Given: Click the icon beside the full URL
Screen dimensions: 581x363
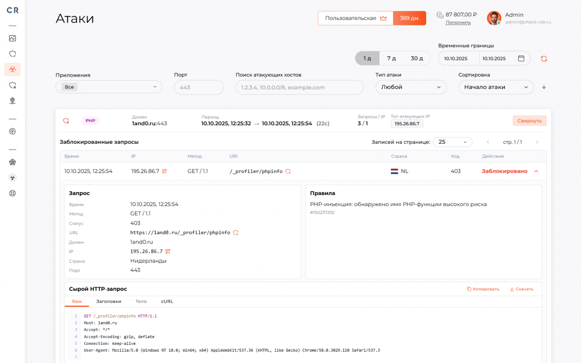Looking at the screenshot, I should pyautogui.click(x=236, y=233).
